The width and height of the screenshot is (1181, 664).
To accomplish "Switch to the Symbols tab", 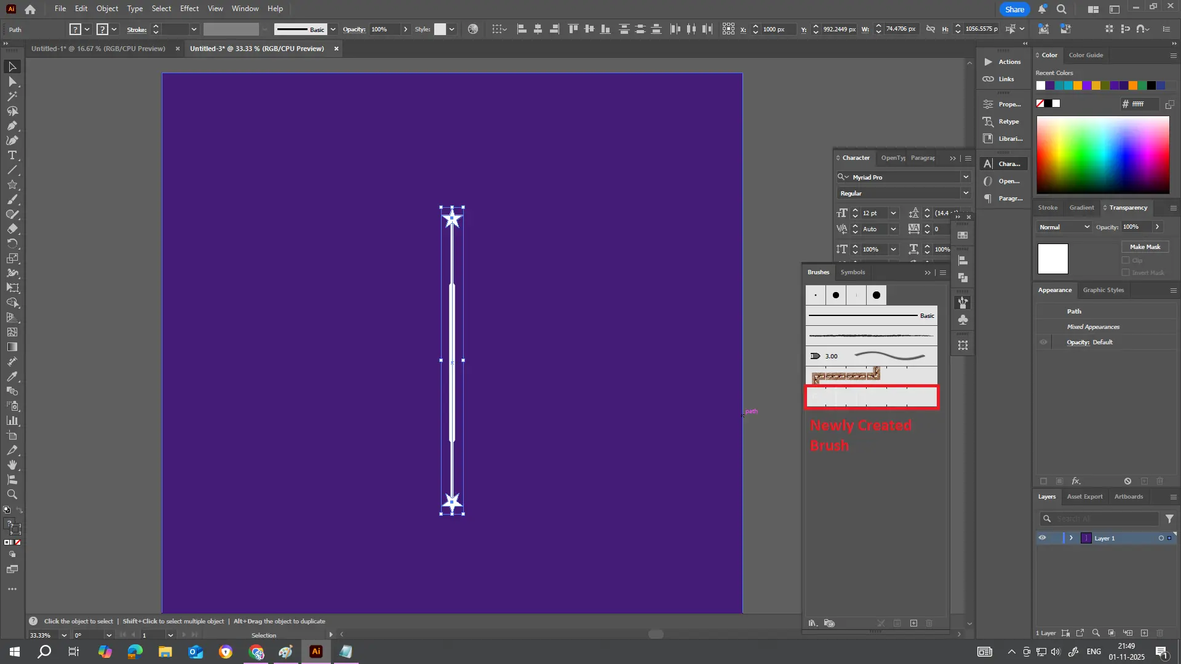I will tap(853, 272).
